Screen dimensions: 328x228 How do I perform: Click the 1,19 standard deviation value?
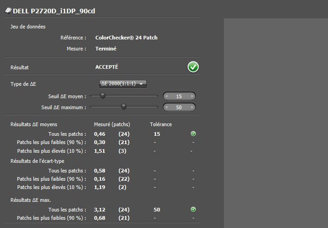(x=100, y=187)
